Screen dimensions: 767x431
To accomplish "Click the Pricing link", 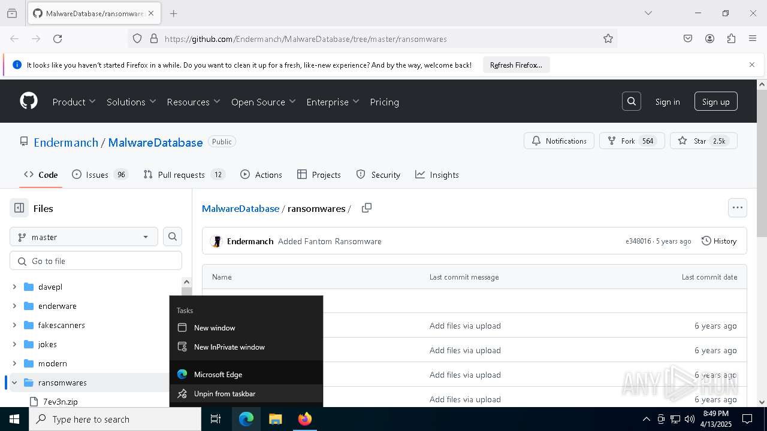I will pyautogui.click(x=385, y=102).
